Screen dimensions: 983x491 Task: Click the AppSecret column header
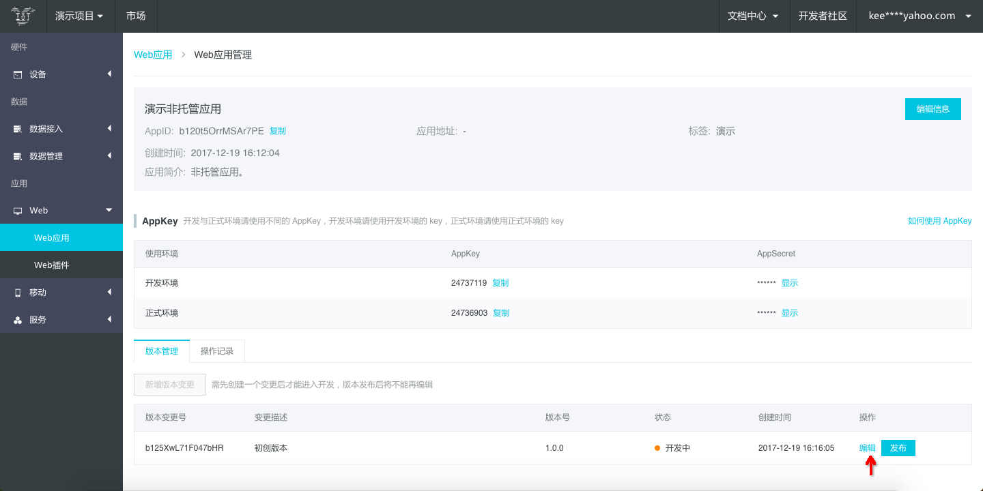(776, 254)
